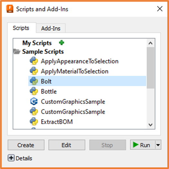This screenshot has height=169, width=169.
Task: Click the Python icon of the Bolt script
Action: [x=34, y=81]
